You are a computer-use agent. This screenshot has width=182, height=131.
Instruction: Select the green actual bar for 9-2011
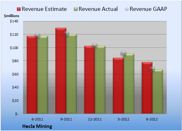(x=71, y=74)
